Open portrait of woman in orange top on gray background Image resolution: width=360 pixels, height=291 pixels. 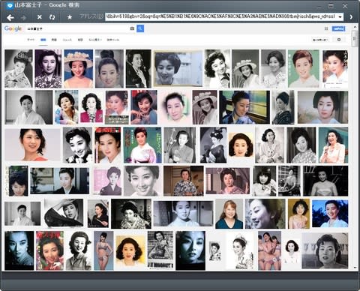pos(32,145)
